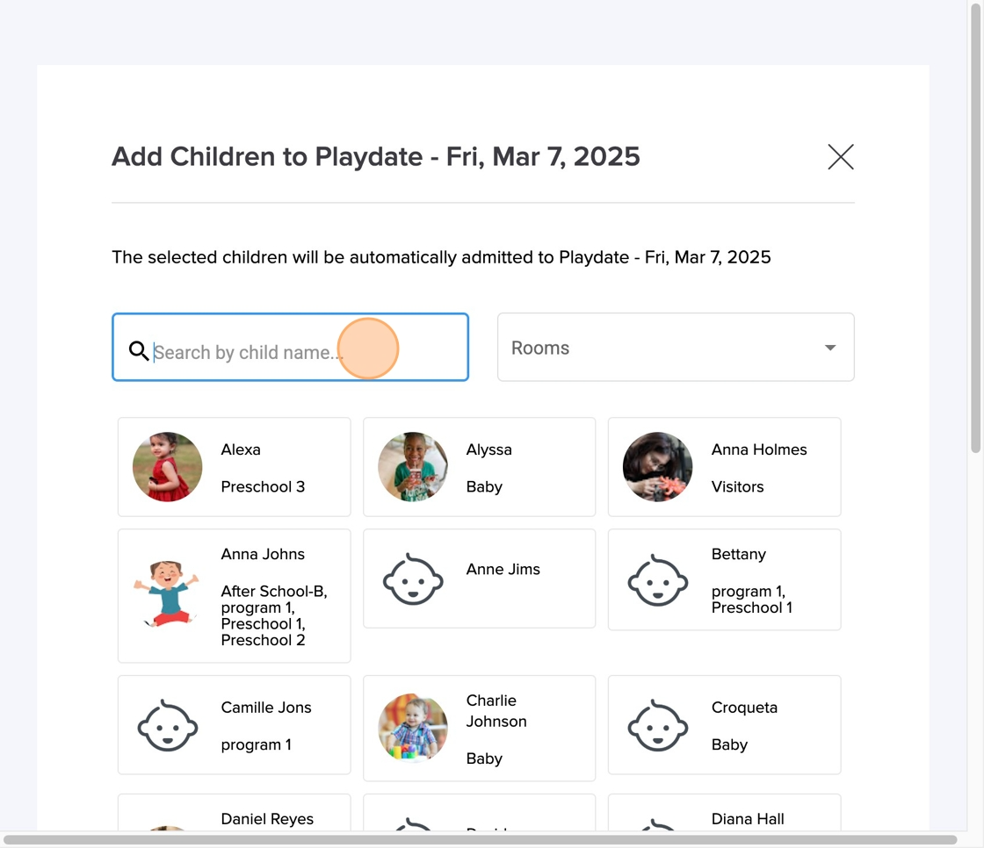
Task: Select Charlie Johnson's profile photo
Action: click(412, 728)
